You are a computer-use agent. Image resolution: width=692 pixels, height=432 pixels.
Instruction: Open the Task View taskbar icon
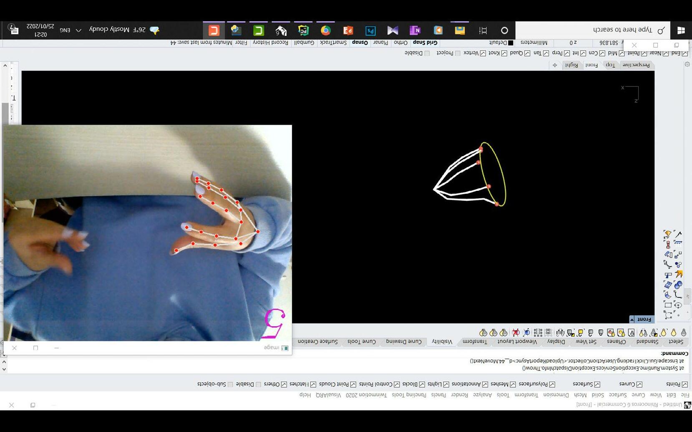483,30
